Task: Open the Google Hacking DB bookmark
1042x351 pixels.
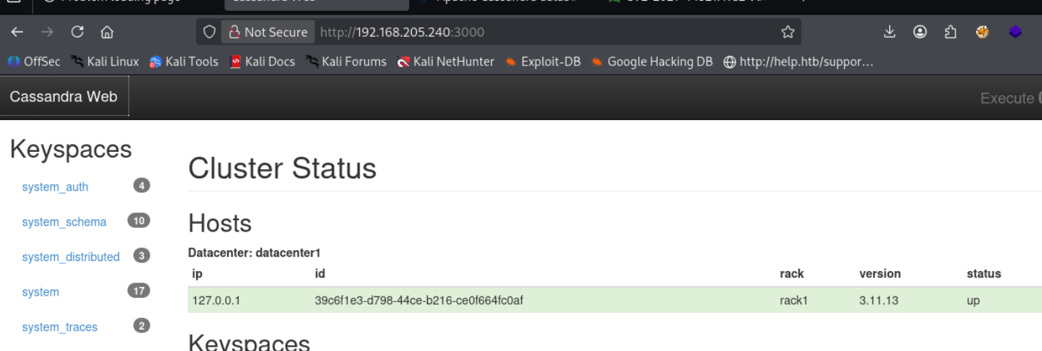Action: point(652,62)
